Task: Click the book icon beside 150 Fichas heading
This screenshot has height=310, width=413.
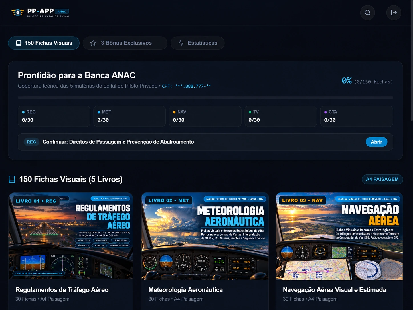Action: (x=12, y=179)
